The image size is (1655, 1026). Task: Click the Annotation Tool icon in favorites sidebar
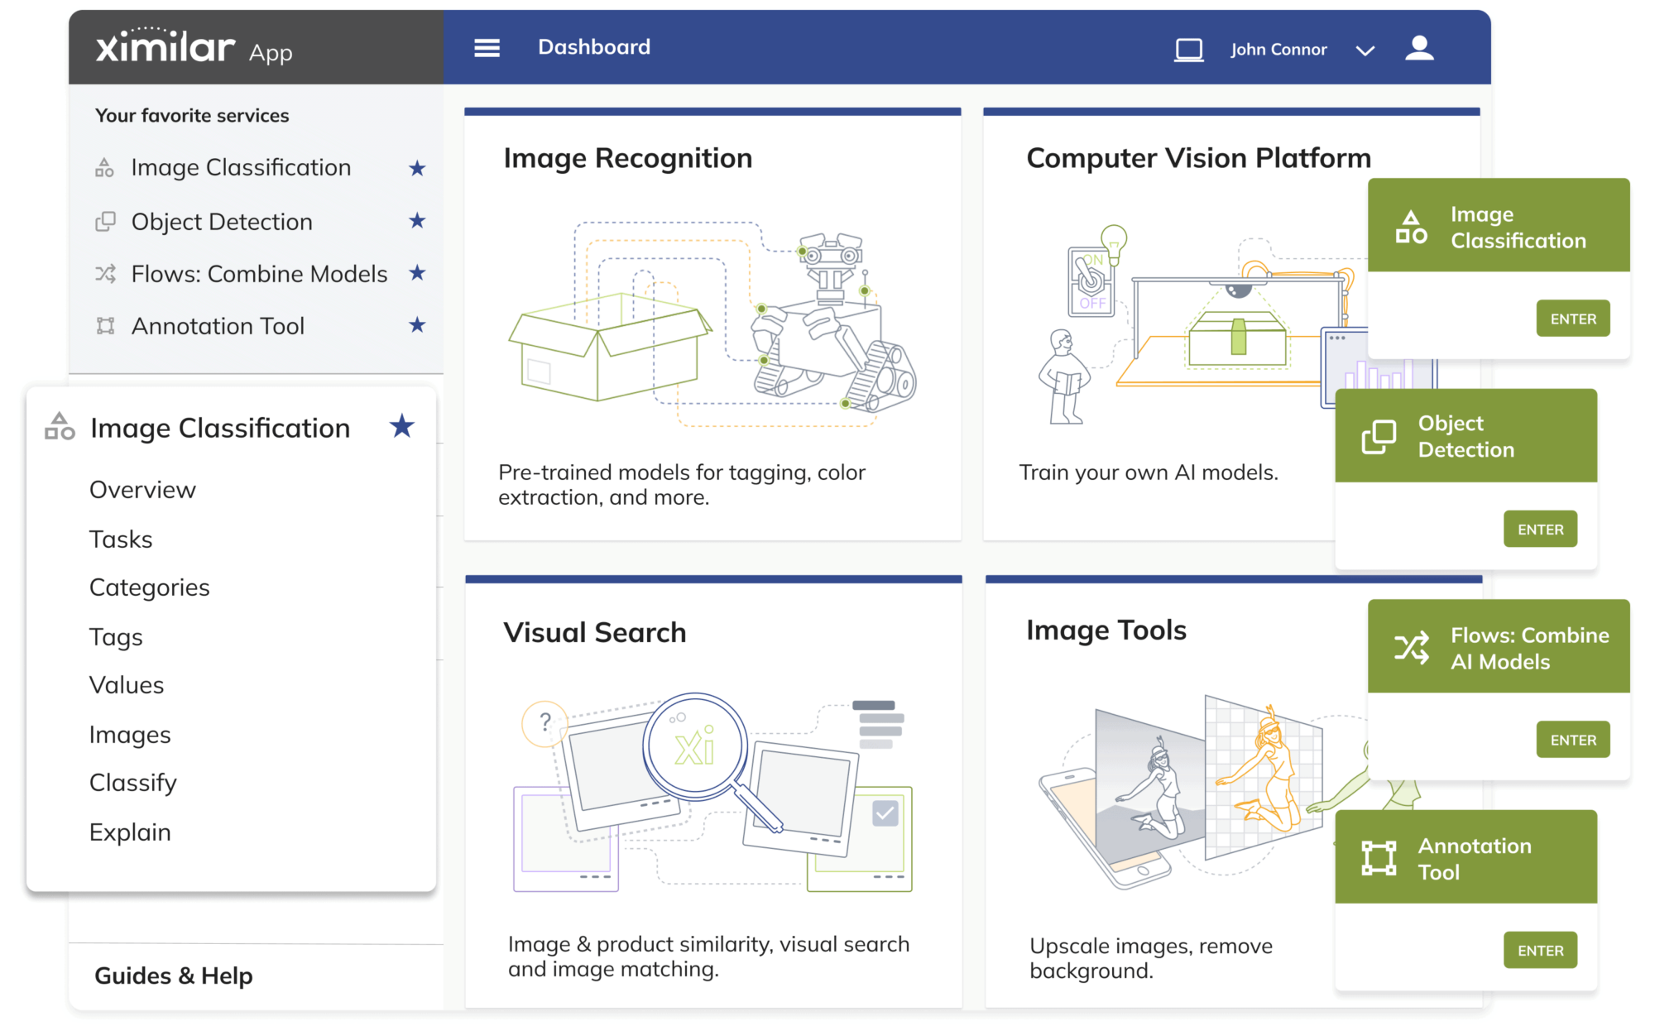(x=105, y=325)
